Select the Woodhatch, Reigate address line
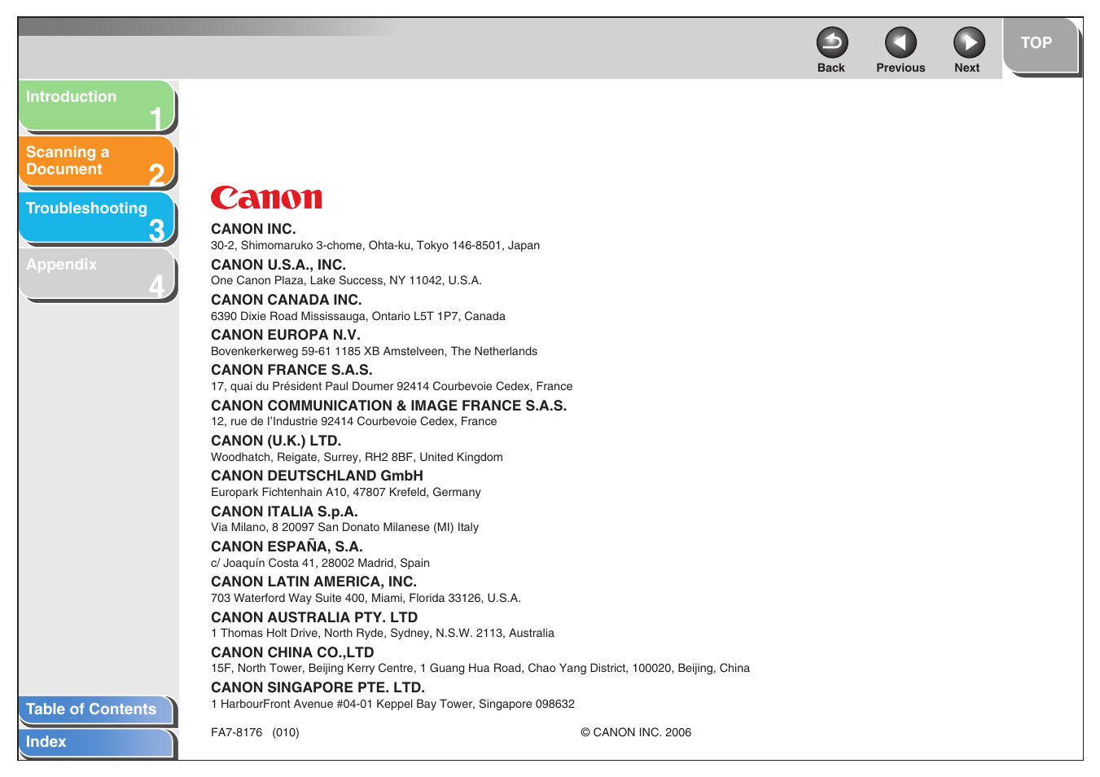The image size is (1100, 777). click(x=357, y=457)
